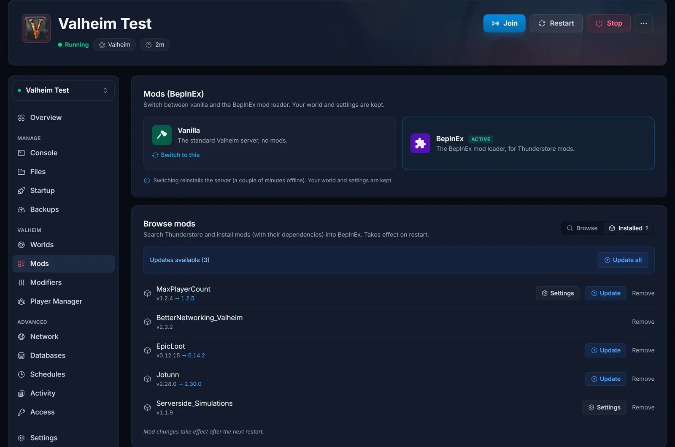Remove BetterNetworking_Valheim mod
This screenshot has height=447, width=675.
643,322
